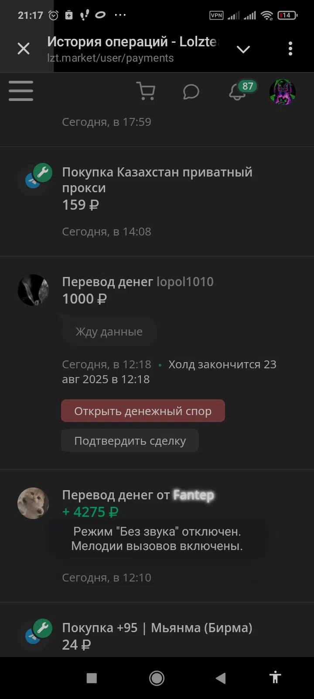Click the red Открыть денежный спор button

click(143, 411)
